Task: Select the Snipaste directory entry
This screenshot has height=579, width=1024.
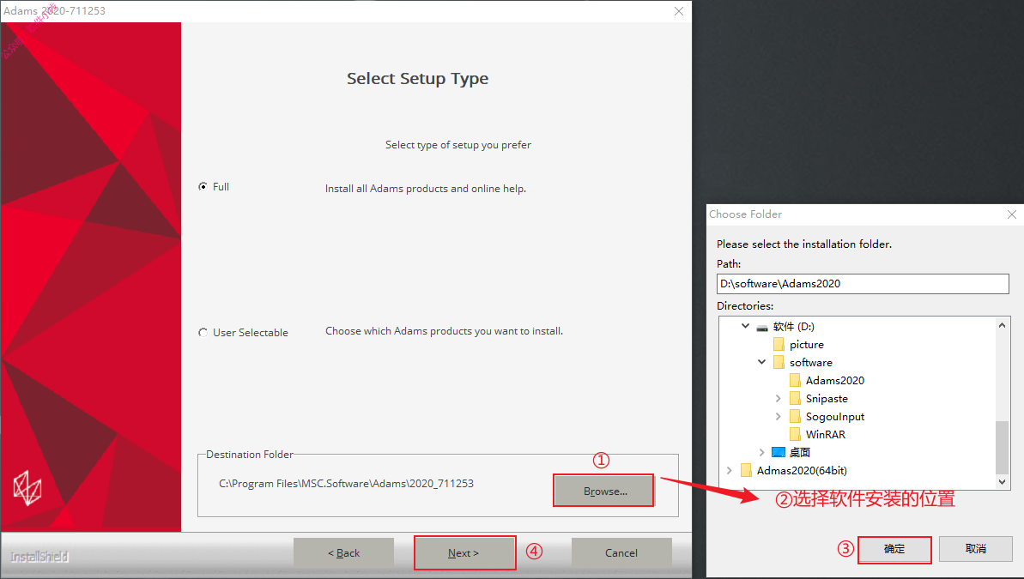Action: pos(827,398)
